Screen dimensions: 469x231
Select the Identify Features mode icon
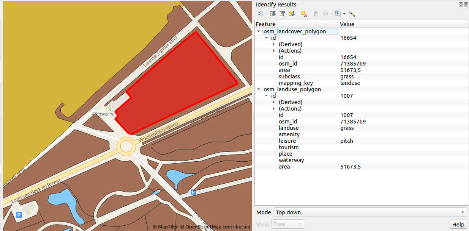click(x=337, y=13)
